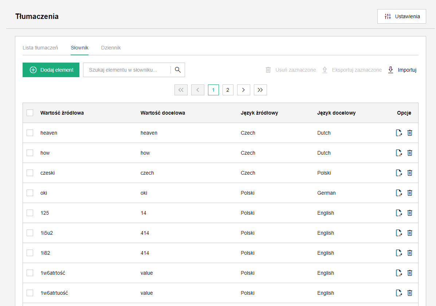Edit the heaven dictionary entry

pyautogui.click(x=399, y=133)
